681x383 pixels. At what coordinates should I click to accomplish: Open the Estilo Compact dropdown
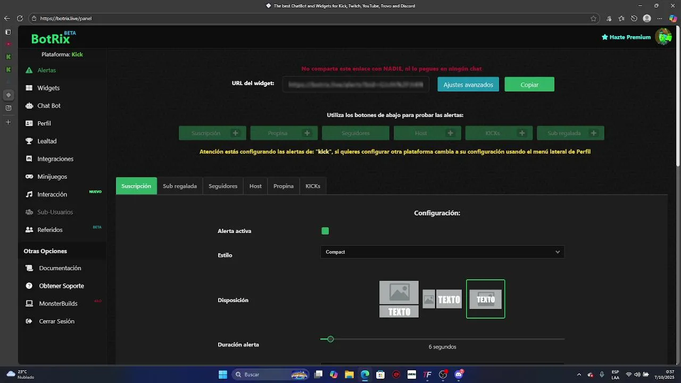coord(442,252)
